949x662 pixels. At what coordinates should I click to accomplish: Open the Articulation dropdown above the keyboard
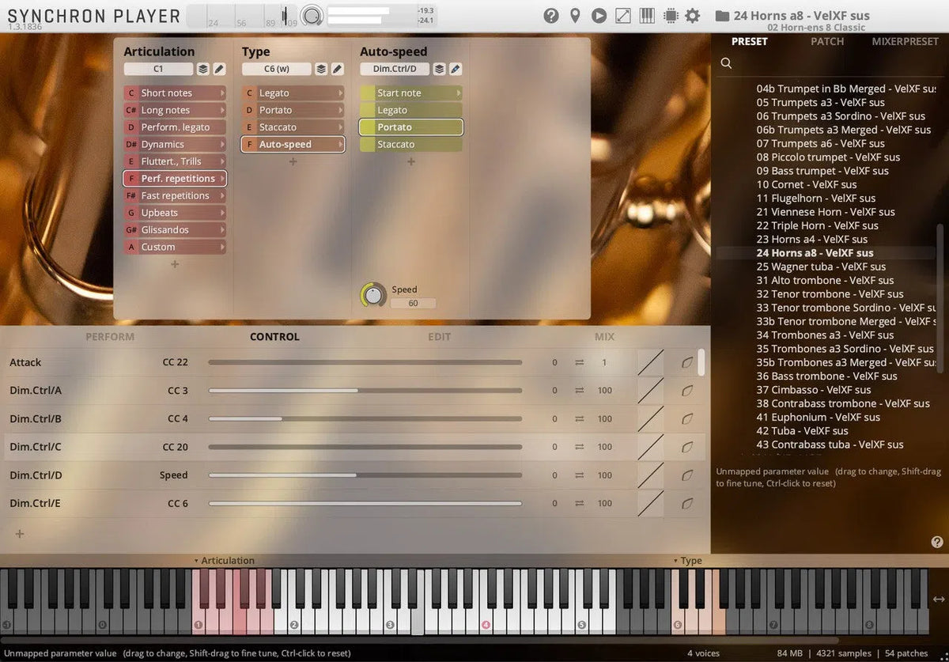click(x=229, y=561)
